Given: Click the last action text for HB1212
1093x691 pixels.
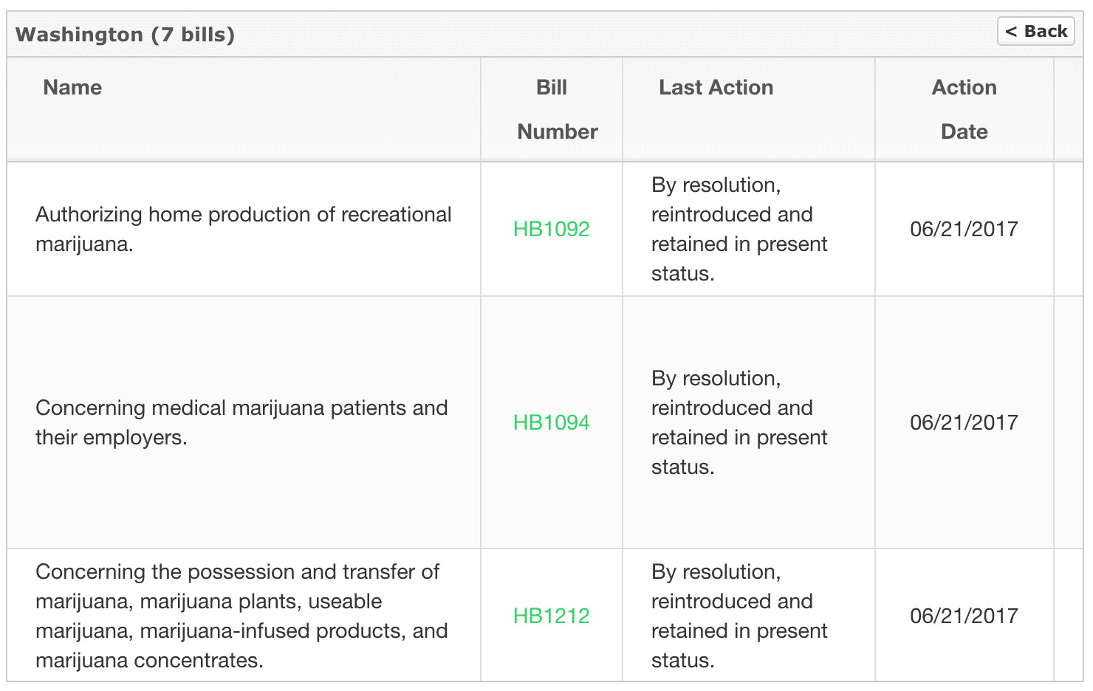Looking at the screenshot, I should [739, 615].
